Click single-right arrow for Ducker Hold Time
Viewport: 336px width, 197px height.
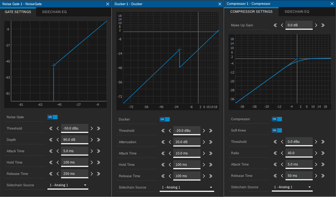pos(204,165)
